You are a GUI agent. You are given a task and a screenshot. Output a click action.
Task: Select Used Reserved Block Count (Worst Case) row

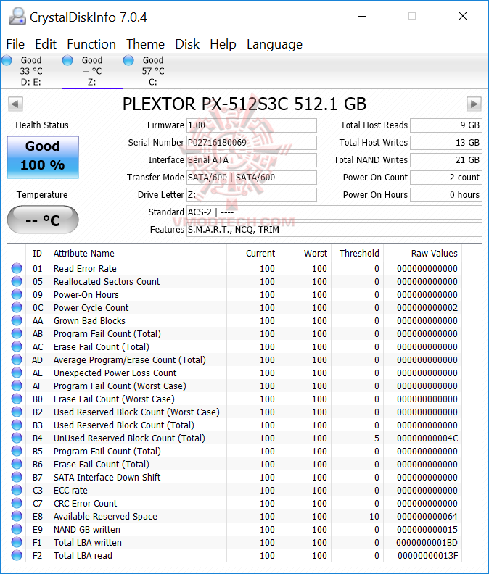point(234,412)
